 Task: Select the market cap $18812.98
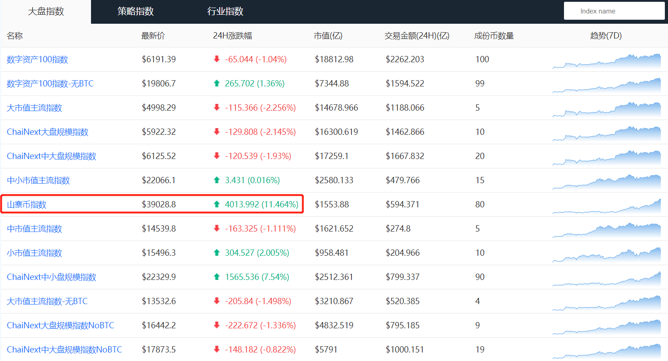click(x=334, y=59)
